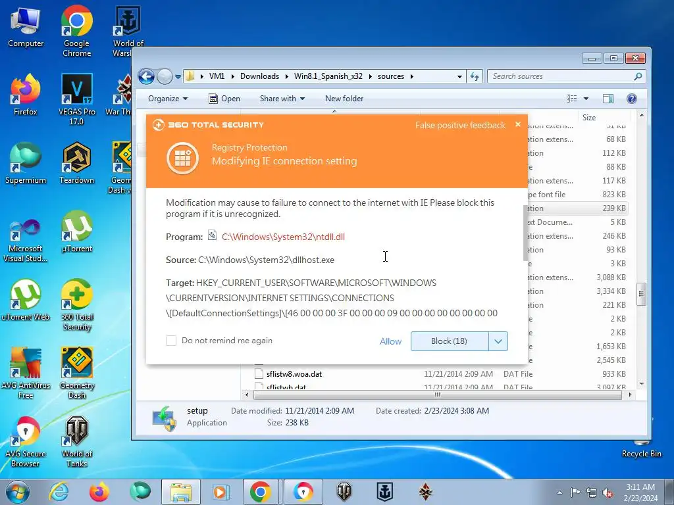Screen dimensions: 674x505
Task: Click New folder in the toolbar
Action: (344, 99)
